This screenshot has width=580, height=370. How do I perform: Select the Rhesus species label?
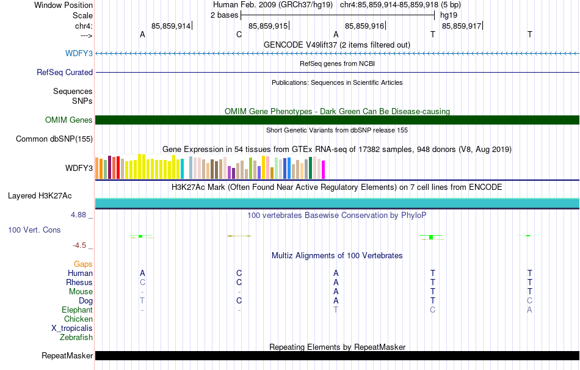tap(79, 282)
